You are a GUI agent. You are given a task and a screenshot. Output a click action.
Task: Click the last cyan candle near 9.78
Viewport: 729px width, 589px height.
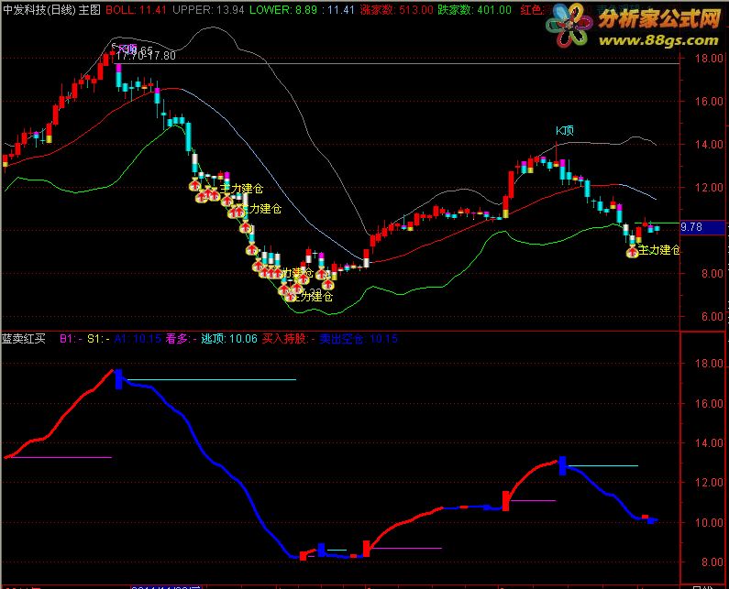[657, 228]
